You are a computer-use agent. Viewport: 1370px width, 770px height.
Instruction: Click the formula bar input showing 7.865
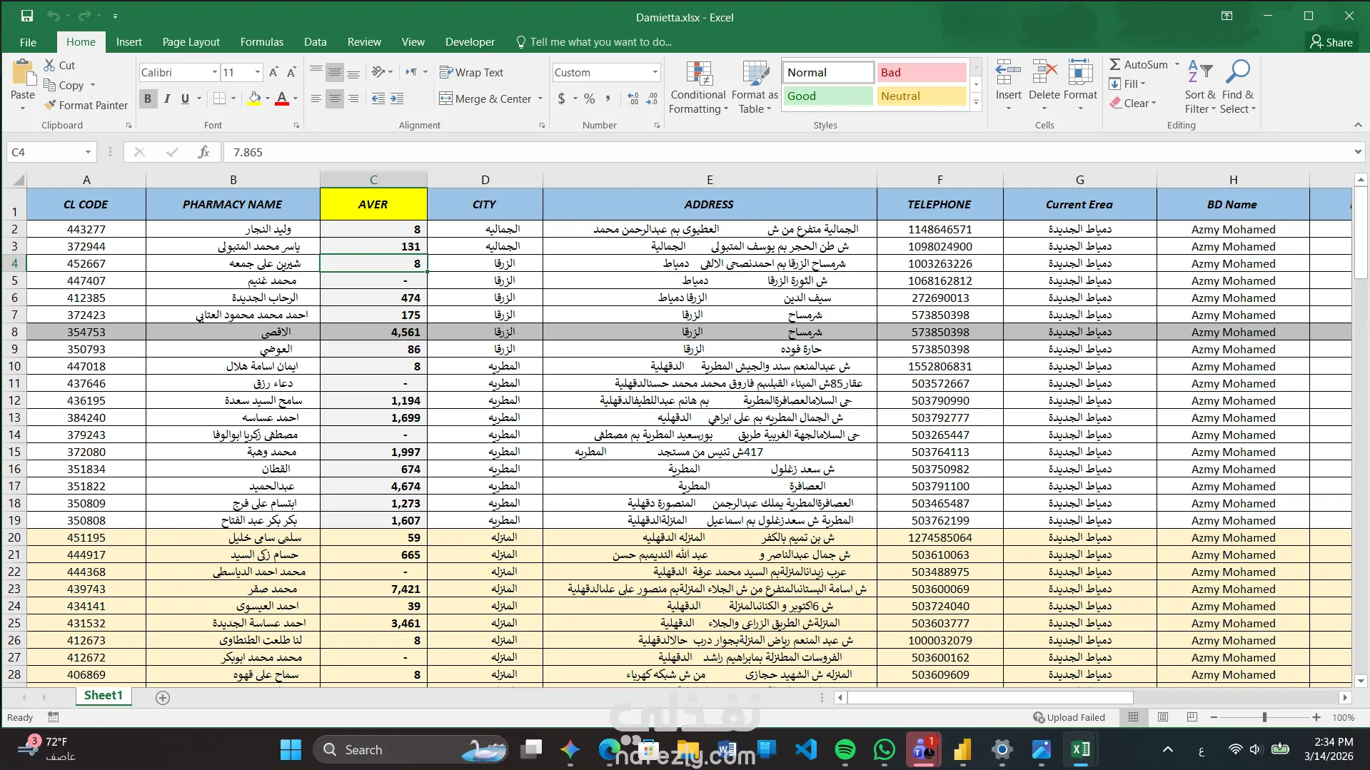click(x=787, y=152)
